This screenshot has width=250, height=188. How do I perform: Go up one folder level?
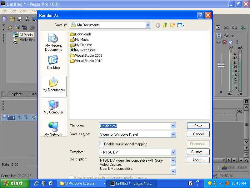165,25
